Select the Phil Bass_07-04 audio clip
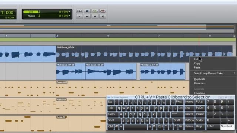This screenshot has height=133, width=237. (x=144, y=54)
